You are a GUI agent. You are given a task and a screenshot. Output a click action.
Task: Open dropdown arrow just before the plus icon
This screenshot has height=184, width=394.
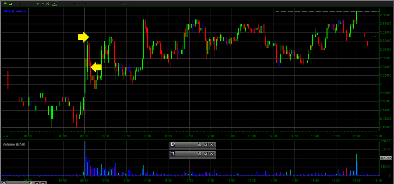20,4
